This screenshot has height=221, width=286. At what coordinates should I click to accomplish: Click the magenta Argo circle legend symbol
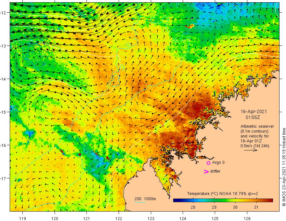coord(208,163)
